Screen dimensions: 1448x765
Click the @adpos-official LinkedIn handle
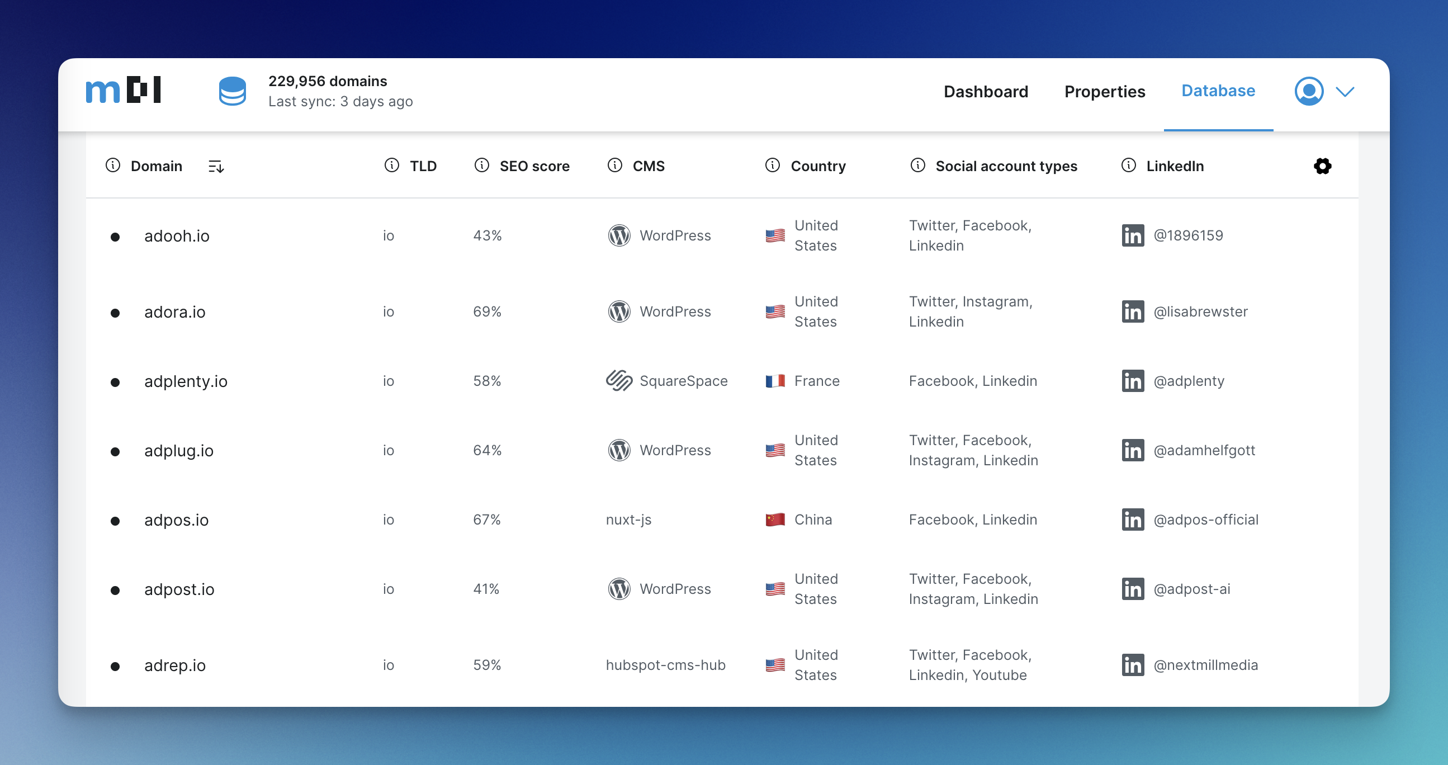point(1206,520)
